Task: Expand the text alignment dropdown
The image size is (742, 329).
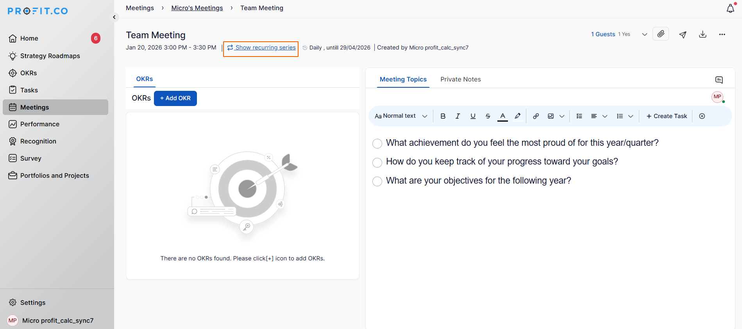Action: pyautogui.click(x=604, y=116)
